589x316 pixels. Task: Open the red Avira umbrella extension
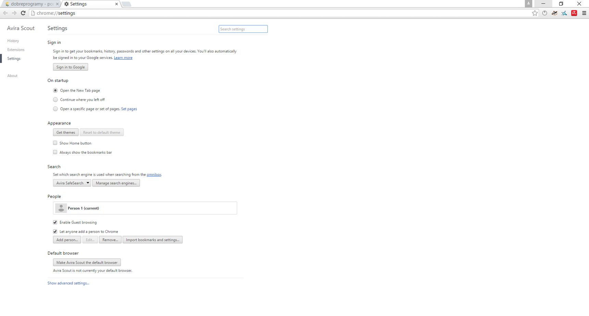pos(574,13)
